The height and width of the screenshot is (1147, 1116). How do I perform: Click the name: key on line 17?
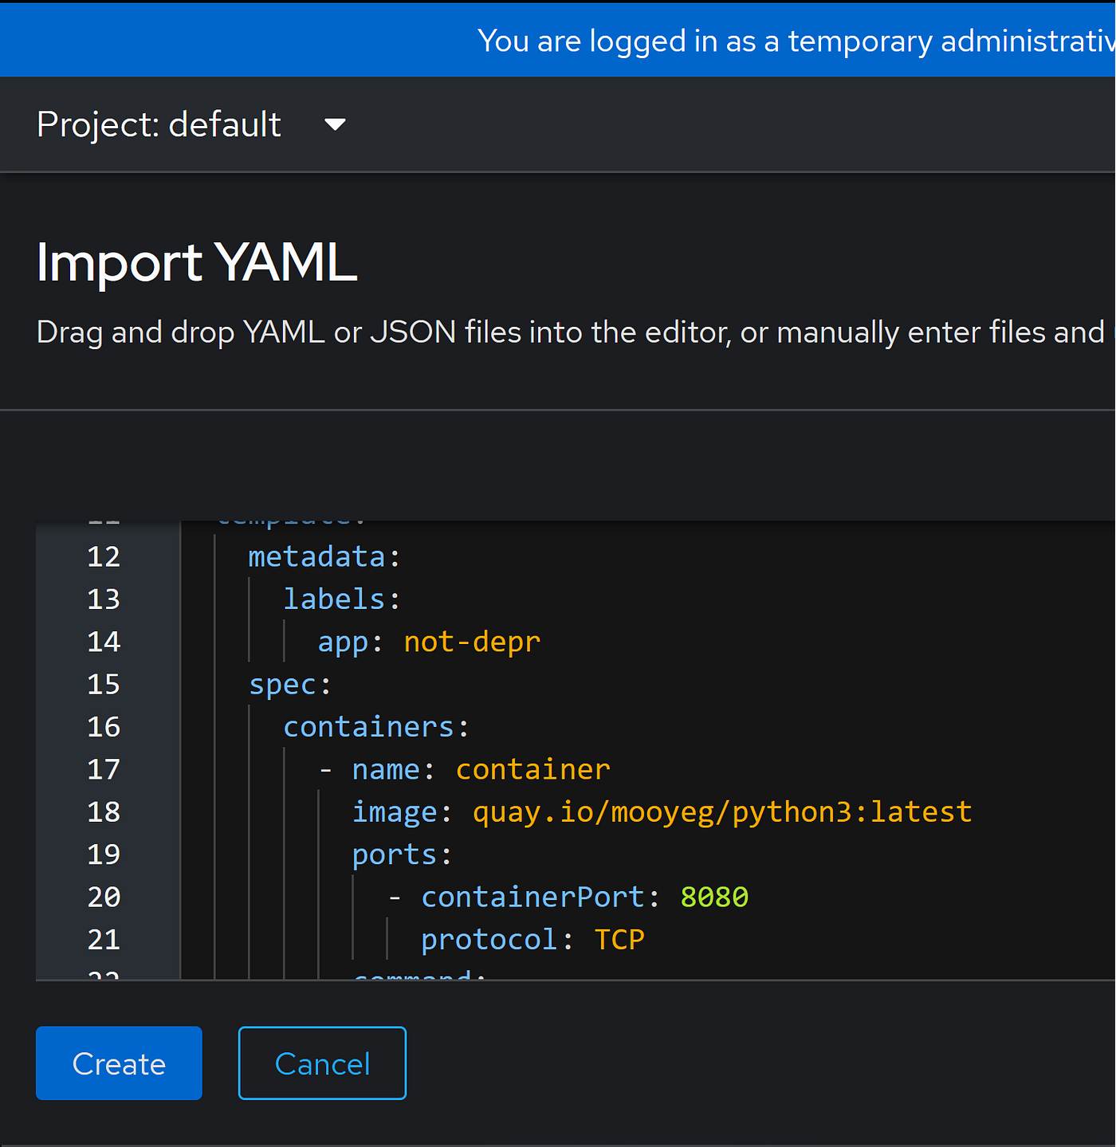(394, 769)
